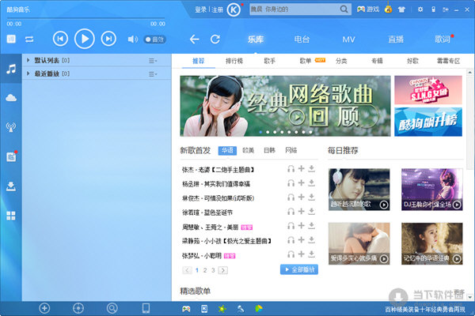This screenshot has width=475, height=316.
Task: Open the 排行榜 sub-tab
Action: 234,61
